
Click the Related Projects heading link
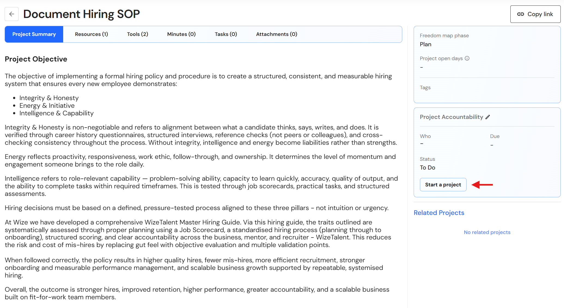click(439, 213)
